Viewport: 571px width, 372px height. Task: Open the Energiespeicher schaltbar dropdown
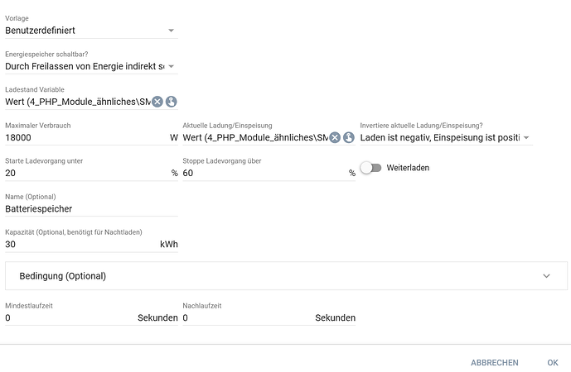coord(91,66)
